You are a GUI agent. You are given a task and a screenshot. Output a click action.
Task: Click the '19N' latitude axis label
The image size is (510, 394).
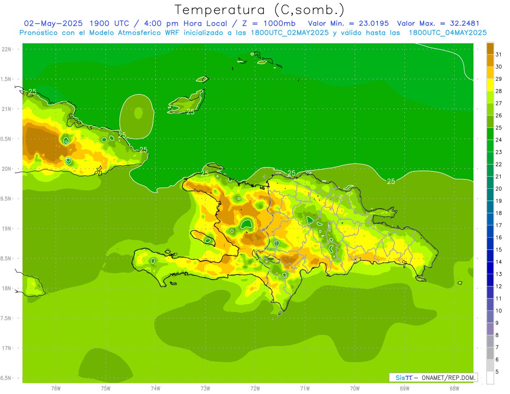coord(7,229)
